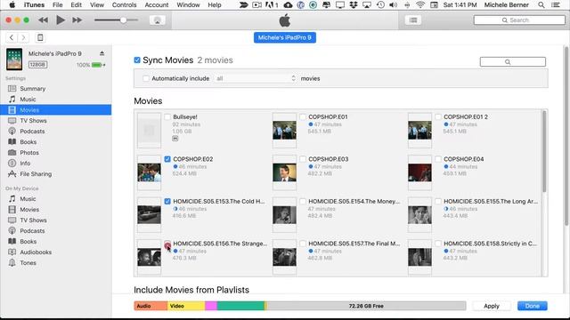This screenshot has width=570, height=320.
Task: Toggle the Sync Movies checkbox
Action: [137, 60]
